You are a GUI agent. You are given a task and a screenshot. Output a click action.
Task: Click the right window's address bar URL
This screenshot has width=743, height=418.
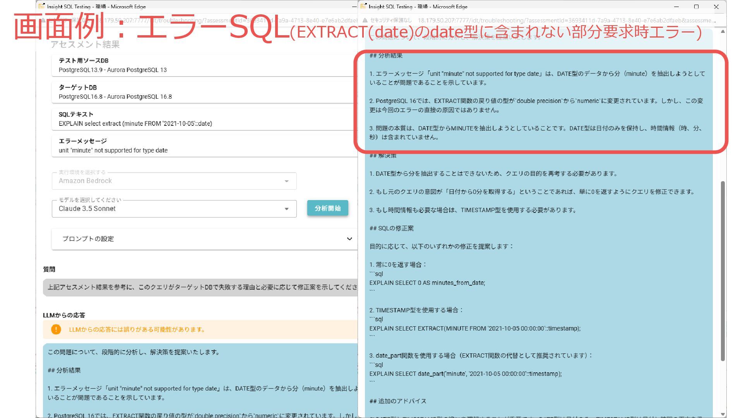point(565,20)
